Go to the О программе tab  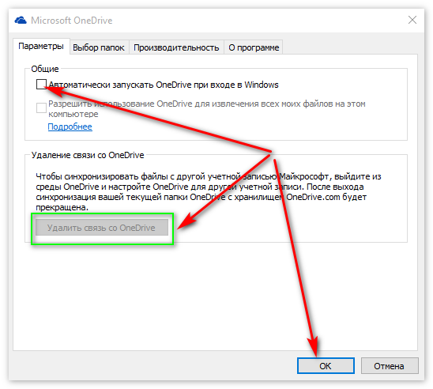254,47
